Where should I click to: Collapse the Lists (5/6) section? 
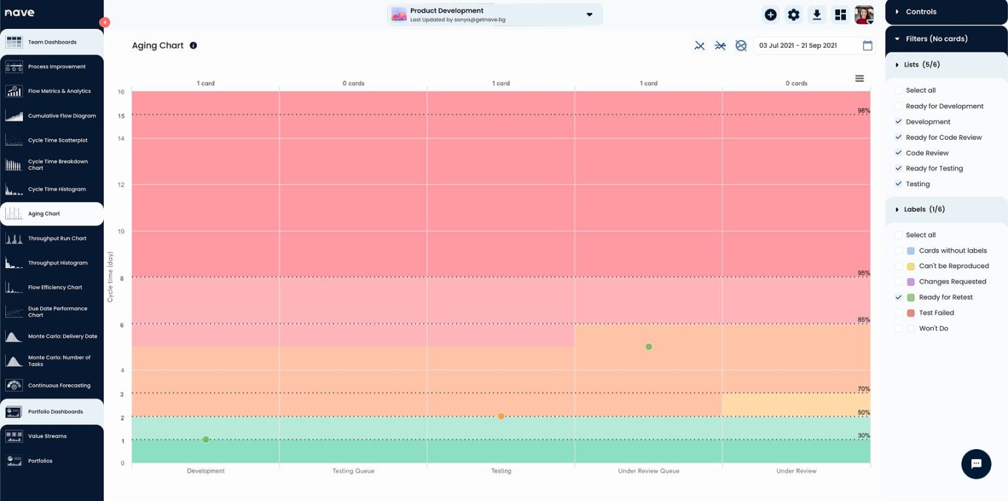pos(897,65)
